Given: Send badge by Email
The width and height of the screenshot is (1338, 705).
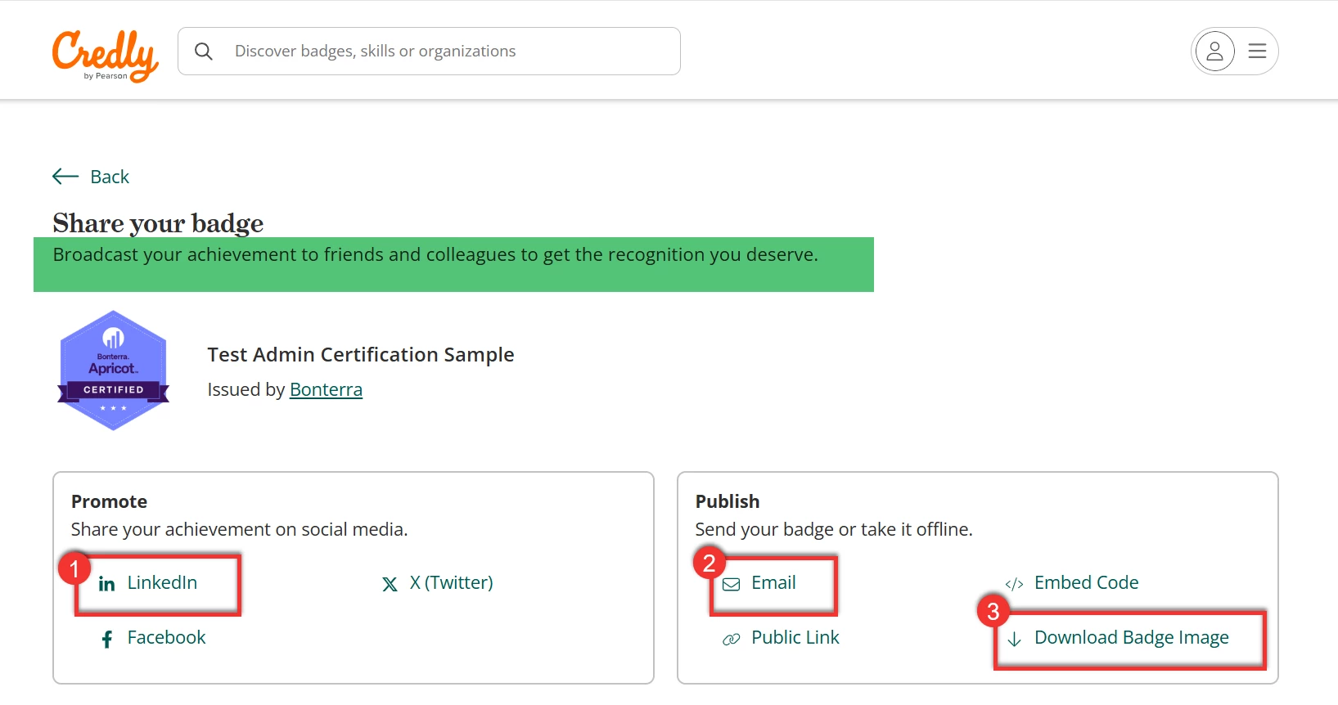Looking at the screenshot, I should [773, 582].
